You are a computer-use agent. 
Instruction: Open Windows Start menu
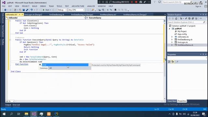pos(4,114)
